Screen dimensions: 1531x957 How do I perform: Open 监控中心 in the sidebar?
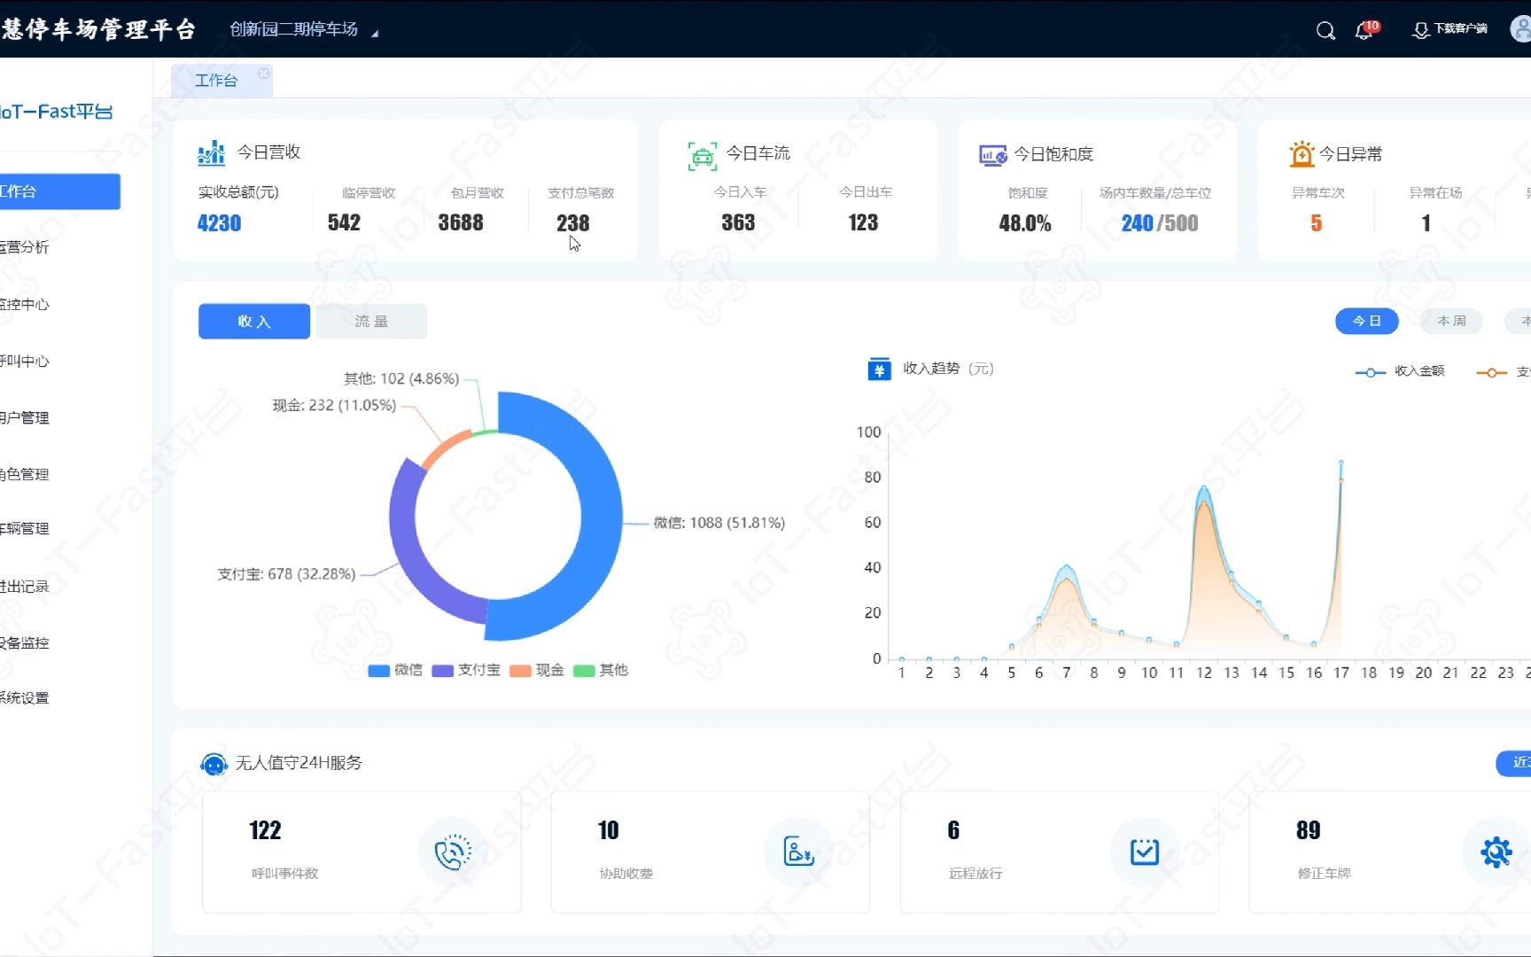[x=25, y=304]
